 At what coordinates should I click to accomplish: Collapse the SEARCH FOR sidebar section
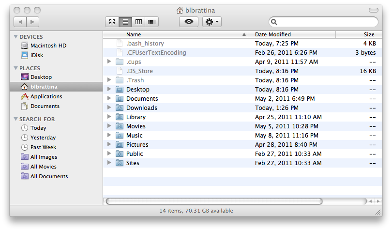[x=16, y=119]
